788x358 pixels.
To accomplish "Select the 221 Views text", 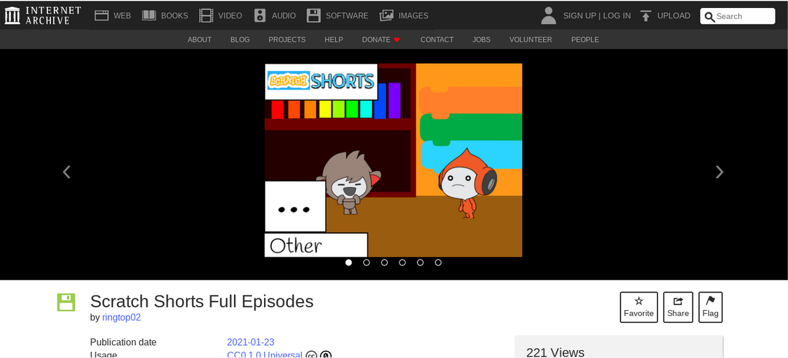I will coord(555,352).
